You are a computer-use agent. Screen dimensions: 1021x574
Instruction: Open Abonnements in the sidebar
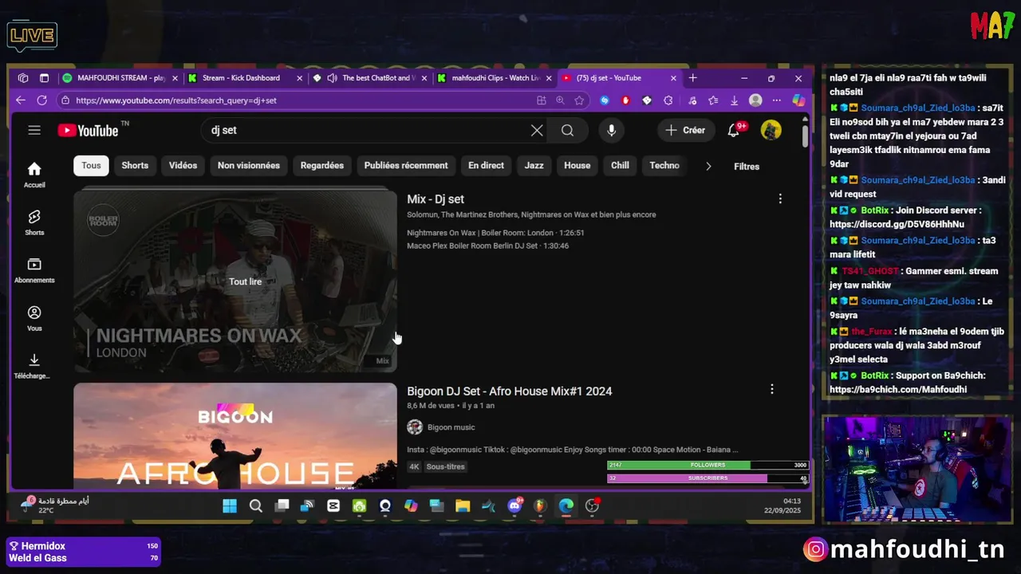point(34,270)
